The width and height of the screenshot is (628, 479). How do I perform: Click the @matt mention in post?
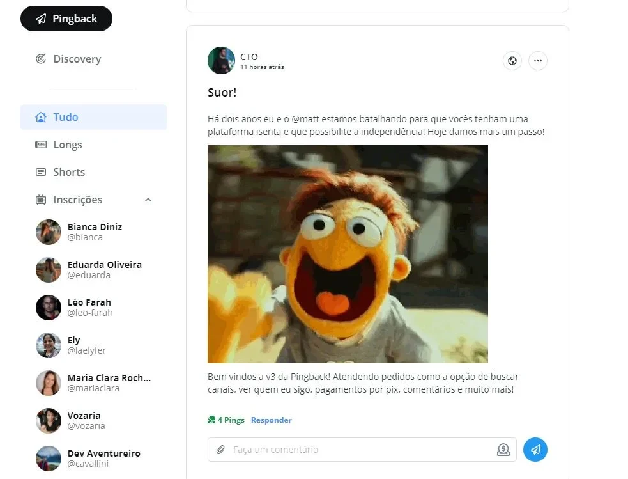click(x=305, y=119)
